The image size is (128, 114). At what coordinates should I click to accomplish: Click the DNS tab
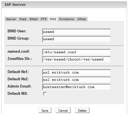point(53,19)
